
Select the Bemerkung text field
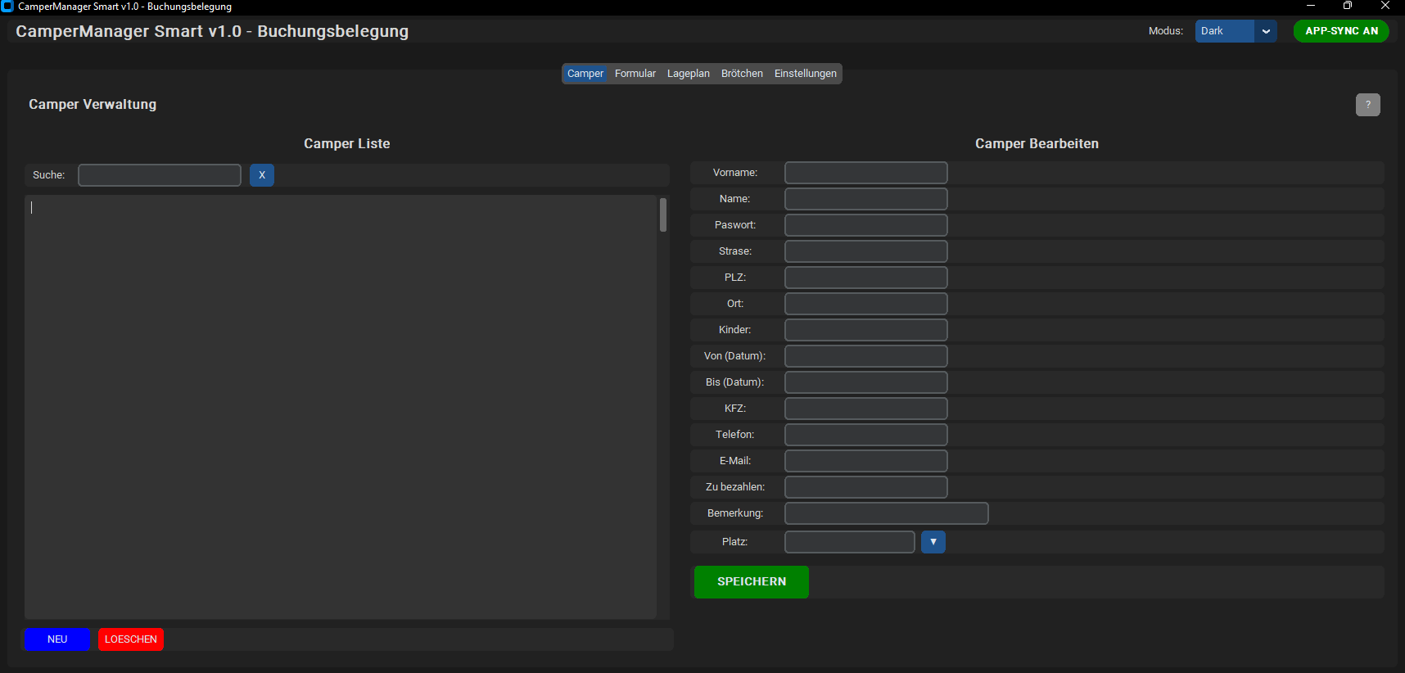click(887, 513)
